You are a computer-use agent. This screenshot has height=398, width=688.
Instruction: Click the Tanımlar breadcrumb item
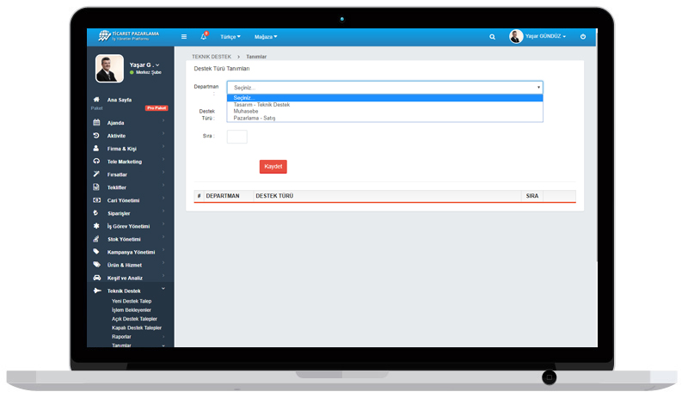[x=256, y=57]
